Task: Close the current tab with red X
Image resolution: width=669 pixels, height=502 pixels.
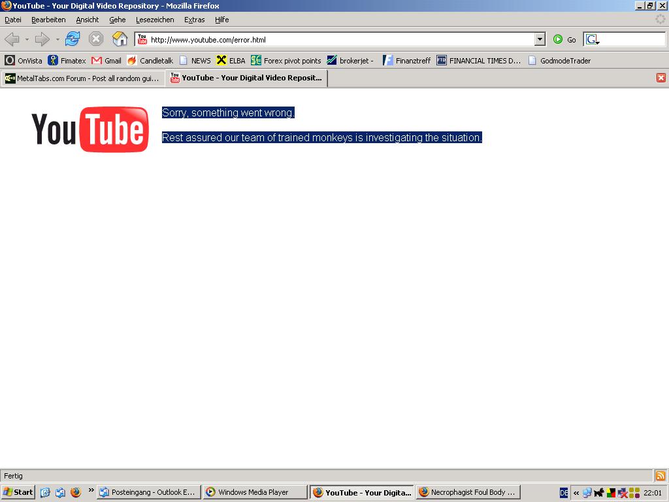Action: (x=661, y=78)
